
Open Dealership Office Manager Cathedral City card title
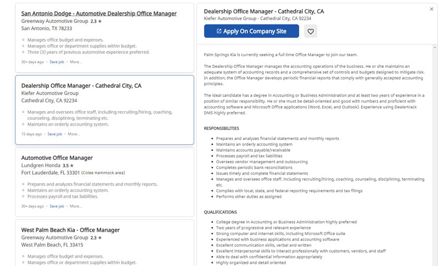click(81, 86)
